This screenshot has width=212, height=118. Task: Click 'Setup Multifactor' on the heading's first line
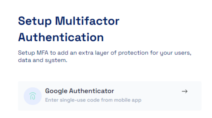[69, 21]
